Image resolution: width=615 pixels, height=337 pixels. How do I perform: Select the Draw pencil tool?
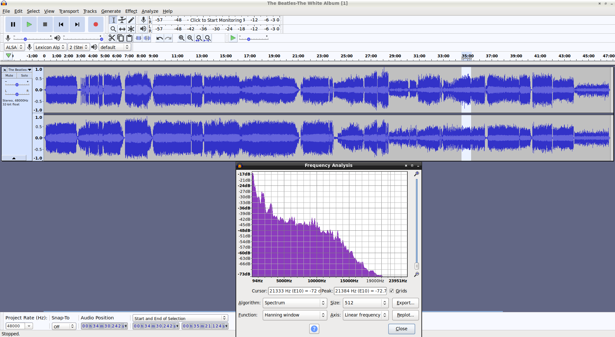(131, 20)
